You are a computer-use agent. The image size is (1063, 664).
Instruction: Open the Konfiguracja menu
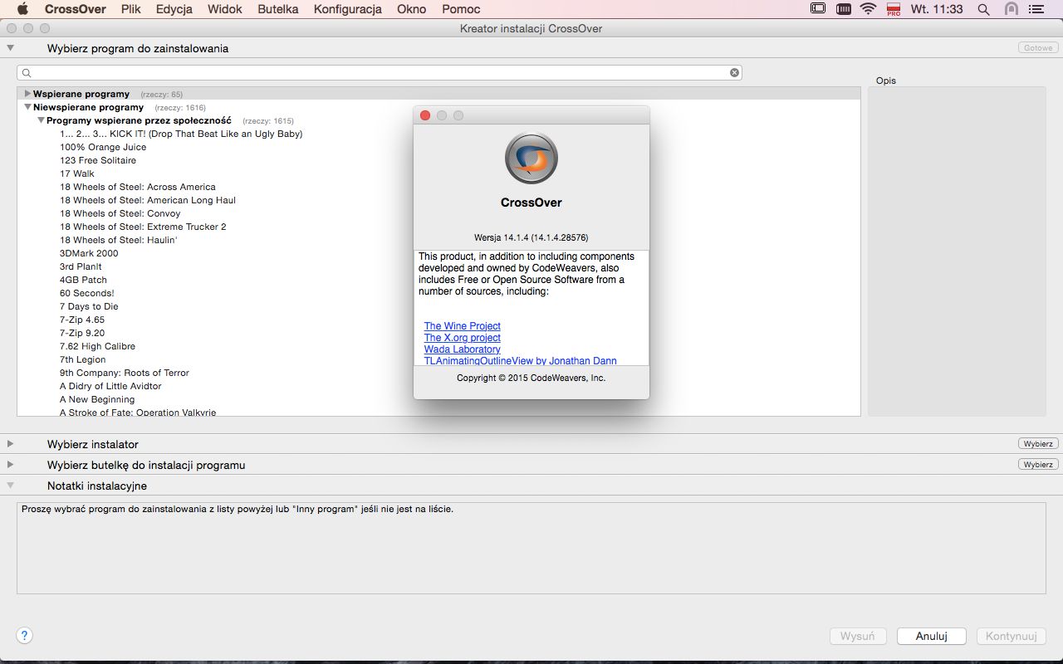click(348, 9)
